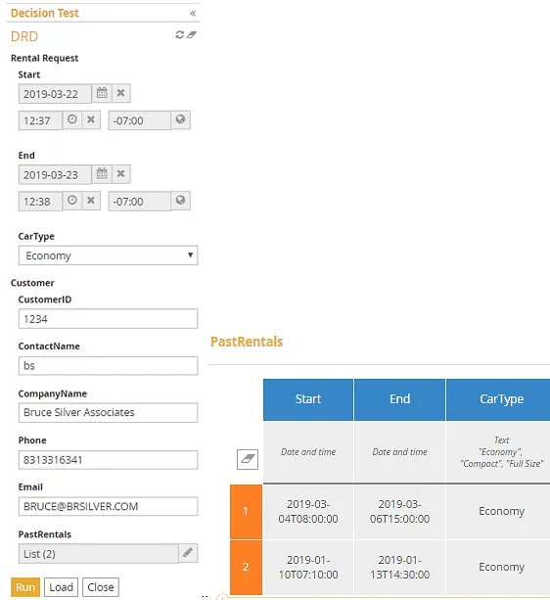The width and height of the screenshot is (550, 600).
Task: Click the Close button
Action: [x=101, y=587]
